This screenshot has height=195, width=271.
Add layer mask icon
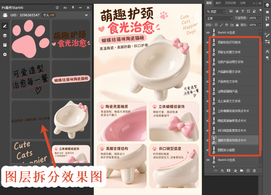(x=228, y=170)
